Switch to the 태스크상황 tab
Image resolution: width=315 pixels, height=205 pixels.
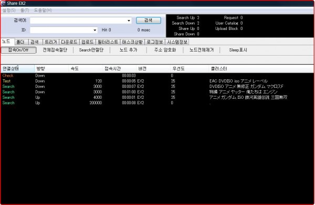132,42
